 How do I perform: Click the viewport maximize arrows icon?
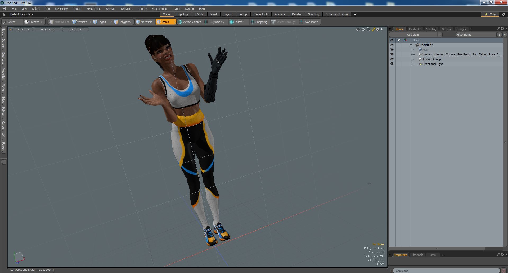373,29
